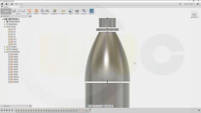Screen dimensions: 201x113
Task: Click the Save icon in title toolbar
Action: (x=12, y=4)
